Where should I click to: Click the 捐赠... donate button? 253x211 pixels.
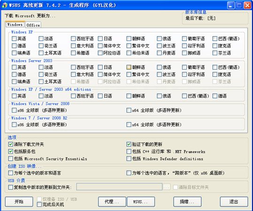tap(187, 202)
